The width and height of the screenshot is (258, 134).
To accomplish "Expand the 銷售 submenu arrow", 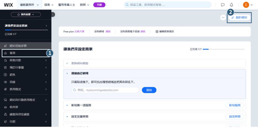I will [46, 75].
